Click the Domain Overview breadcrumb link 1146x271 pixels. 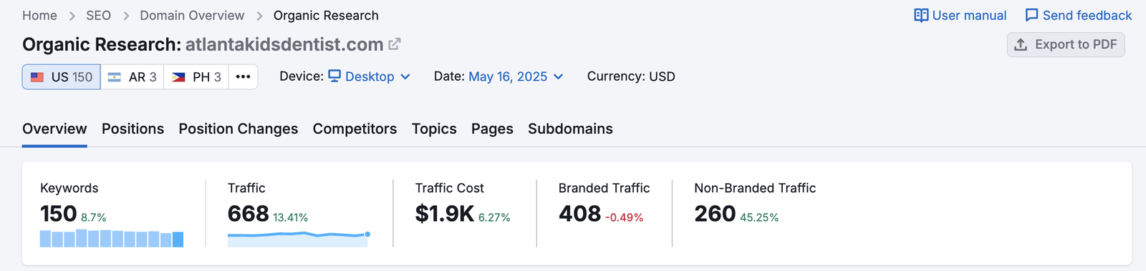pos(192,15)
